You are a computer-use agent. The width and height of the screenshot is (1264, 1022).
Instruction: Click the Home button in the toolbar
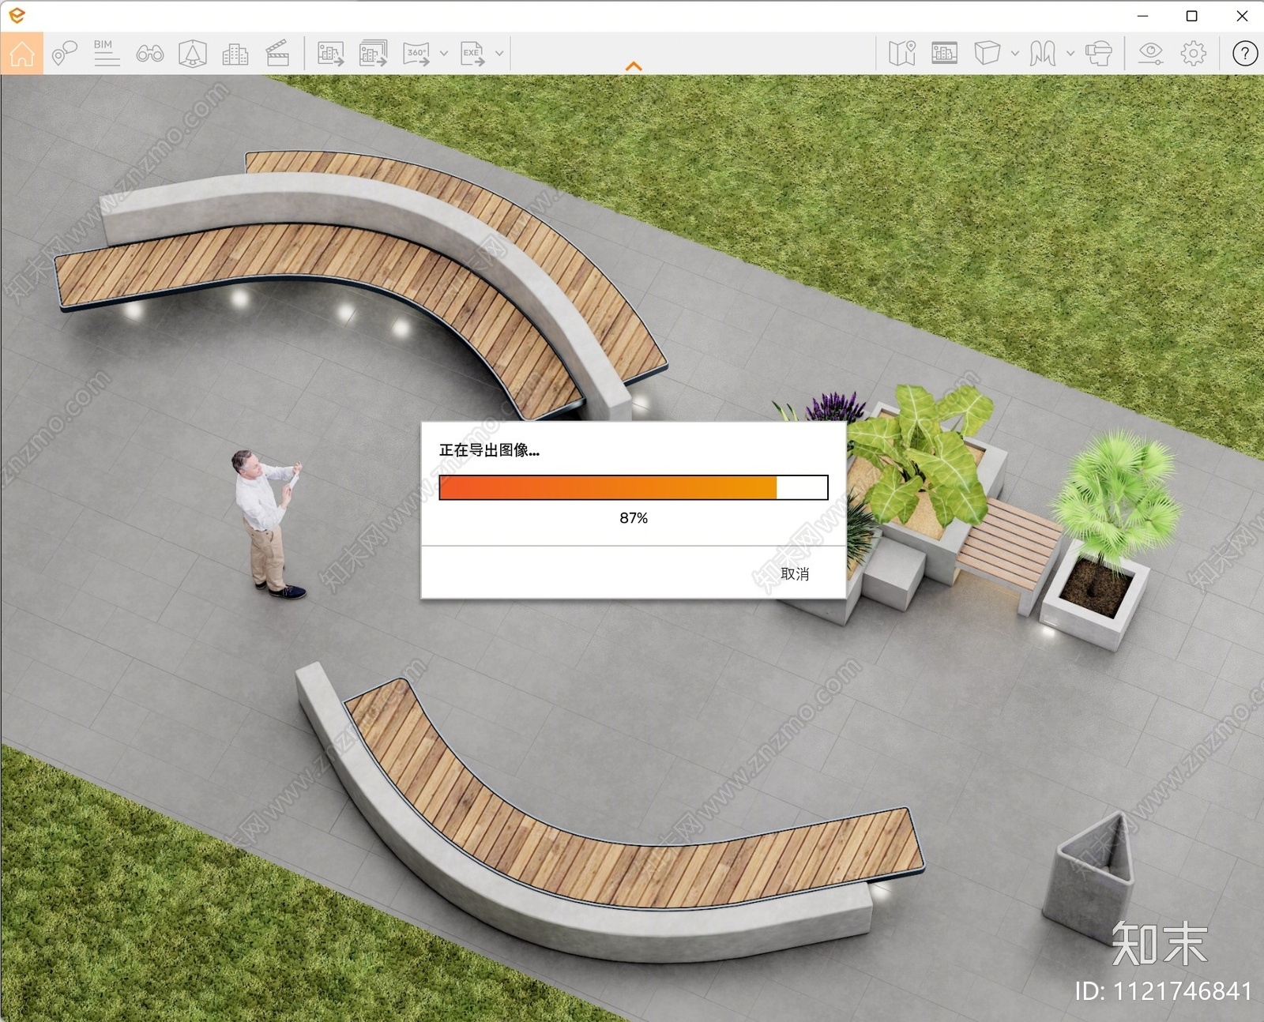21,54
